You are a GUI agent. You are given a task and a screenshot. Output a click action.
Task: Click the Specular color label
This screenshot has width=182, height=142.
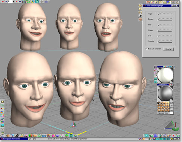(163, 113)
